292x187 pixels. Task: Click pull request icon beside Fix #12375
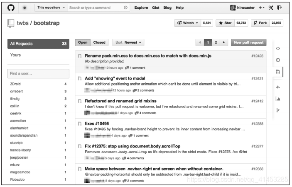80,146
